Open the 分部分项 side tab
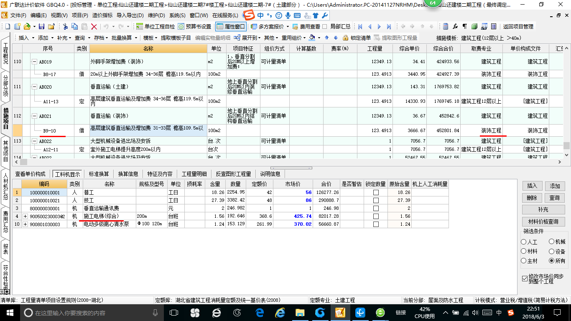 (5, 86)
